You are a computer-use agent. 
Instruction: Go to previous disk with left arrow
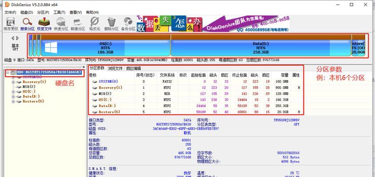12,38
